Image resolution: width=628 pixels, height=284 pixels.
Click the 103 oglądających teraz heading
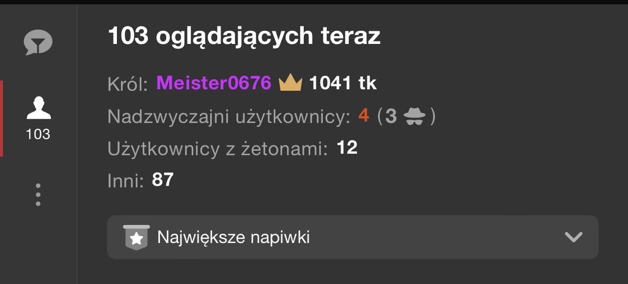coord(244,37)
